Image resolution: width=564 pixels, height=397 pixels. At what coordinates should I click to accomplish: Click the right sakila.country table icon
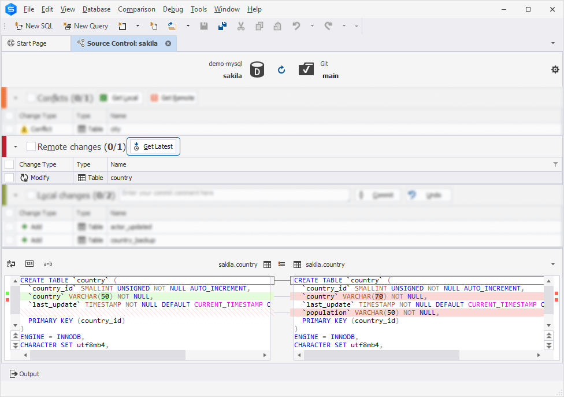coord(297,264)
